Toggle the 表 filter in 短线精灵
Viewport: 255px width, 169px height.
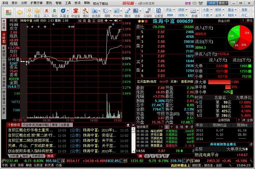187,127
